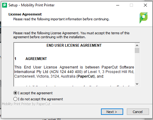Viewport: 153px width, 120px height.
Task: Click the bold 'PaperCut' word in license text
Action: (x=86, y=76)
